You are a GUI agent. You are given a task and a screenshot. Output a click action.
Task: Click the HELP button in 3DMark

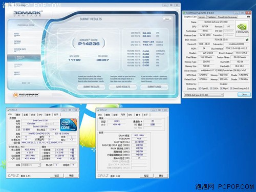(167, 19)
